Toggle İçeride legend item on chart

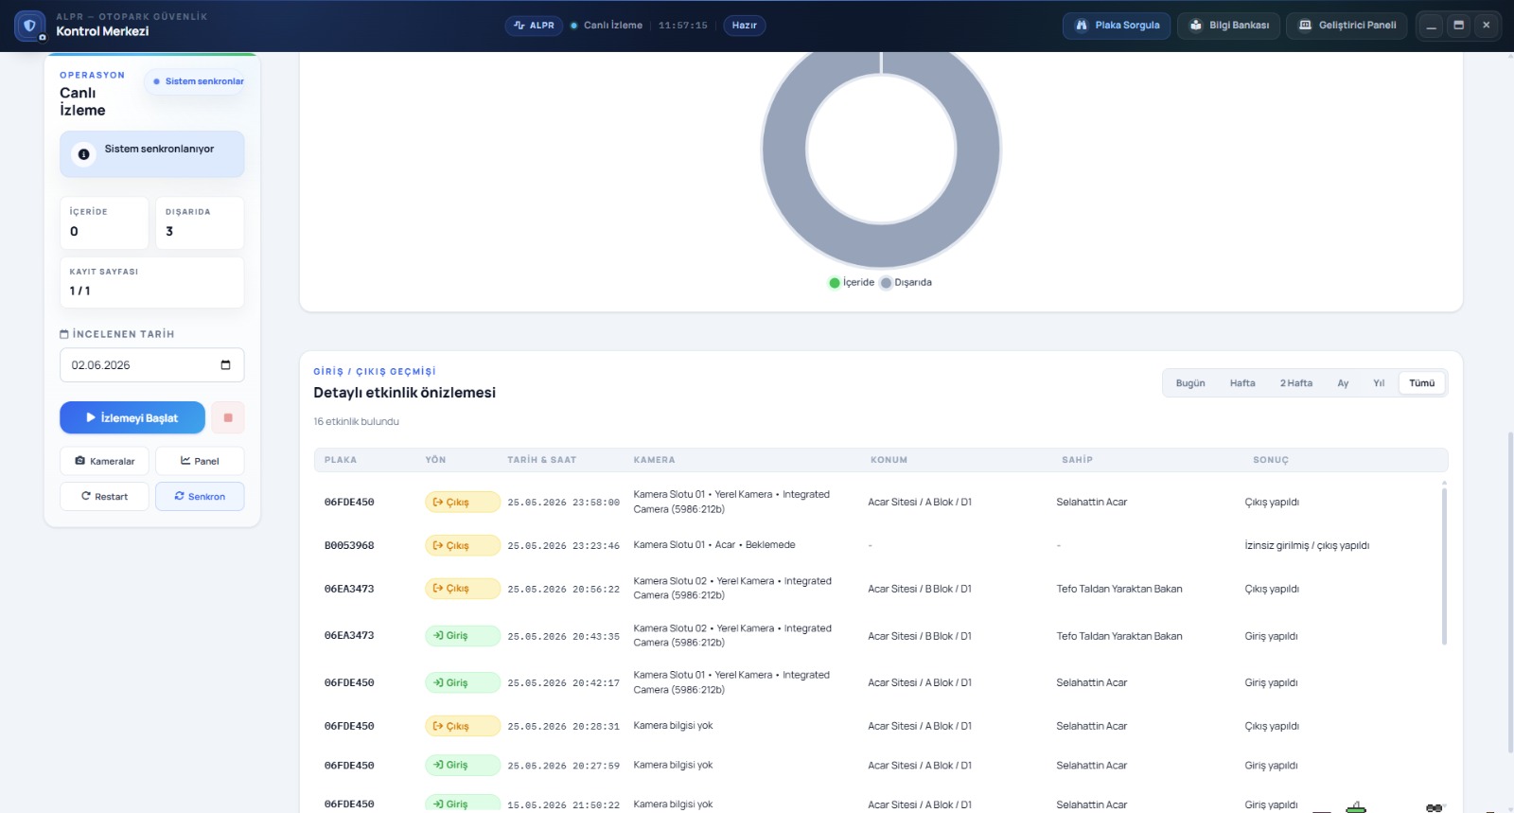pos(852,282)
